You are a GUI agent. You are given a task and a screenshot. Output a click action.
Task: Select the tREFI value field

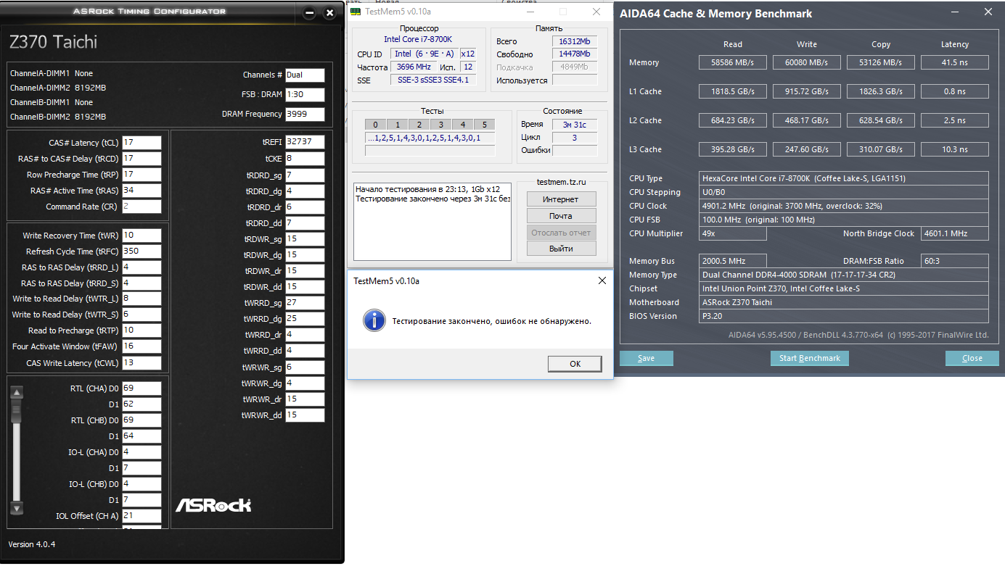click(305, 142)
